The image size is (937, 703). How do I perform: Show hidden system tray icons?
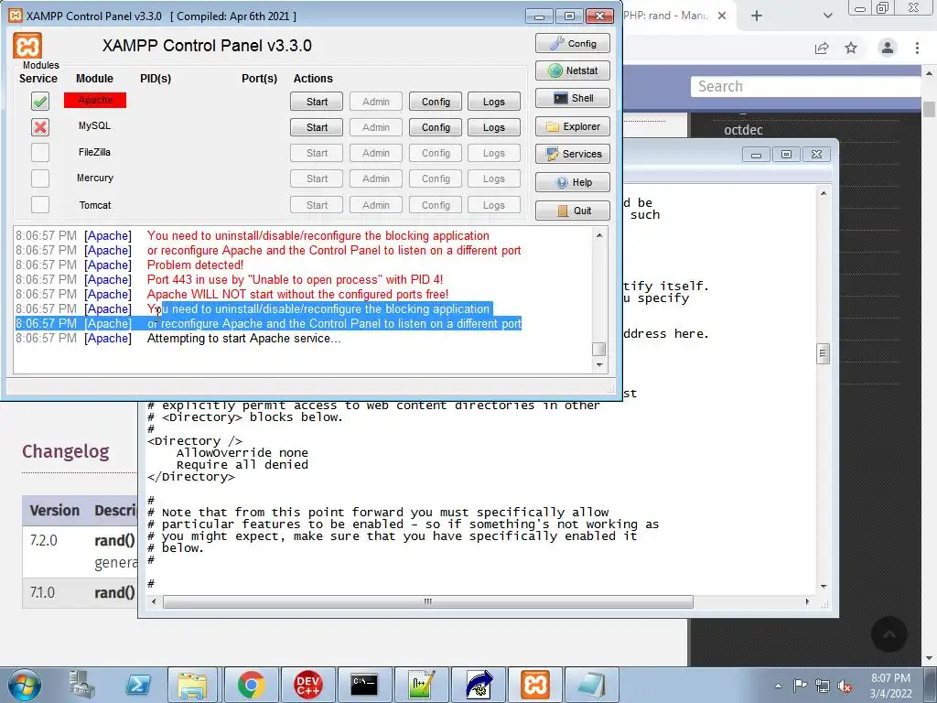click(x=778, y=686)
